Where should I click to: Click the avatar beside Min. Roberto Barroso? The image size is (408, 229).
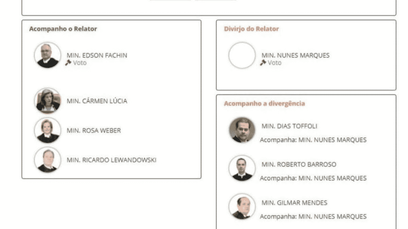(x=242, y=168)
